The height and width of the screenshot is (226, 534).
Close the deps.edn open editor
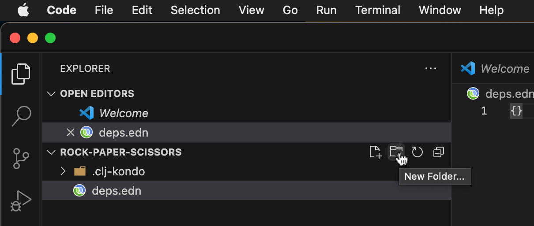70,132
